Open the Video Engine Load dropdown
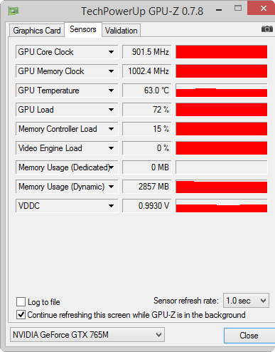The image size is (275, 352). tap(111, 148)
